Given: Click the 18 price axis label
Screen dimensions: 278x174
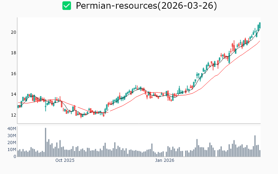Looking at the screenshot, I should [13, 53].
